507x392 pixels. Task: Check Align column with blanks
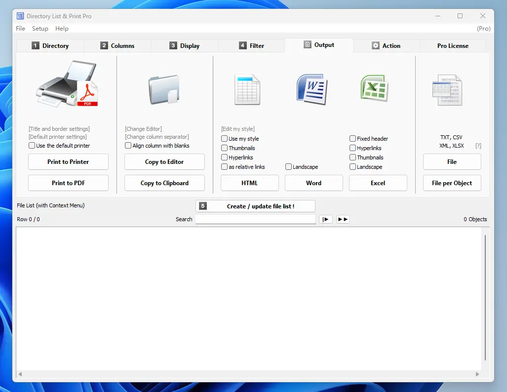click(x=128, y=146)
